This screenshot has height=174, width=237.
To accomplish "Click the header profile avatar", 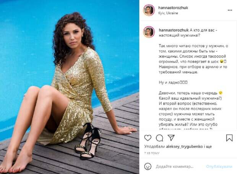I will [x=149, y=10].
